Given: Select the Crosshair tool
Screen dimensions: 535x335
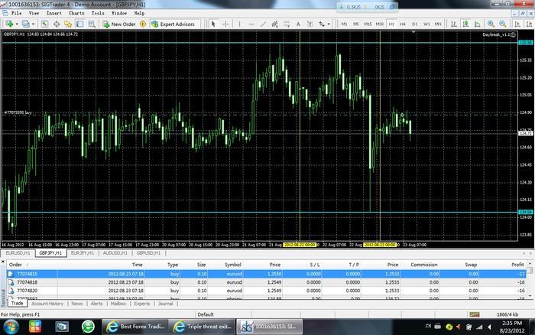Looking at the screenshot, I should coord(225,24).
